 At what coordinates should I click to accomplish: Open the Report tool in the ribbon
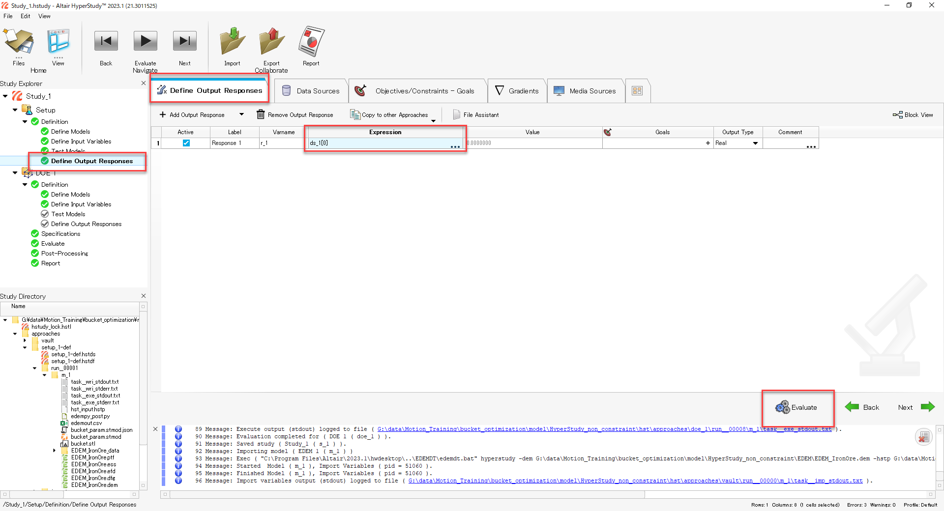click(311, 47)
